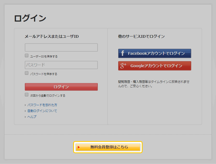Screen dimensions: 216x164
Task: Tick the パスワードを保存する checkbox
Action: pyautogui.click(x=26, y=73)
